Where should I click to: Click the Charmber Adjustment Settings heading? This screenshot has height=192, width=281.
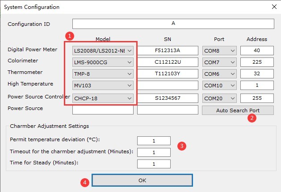50,126
